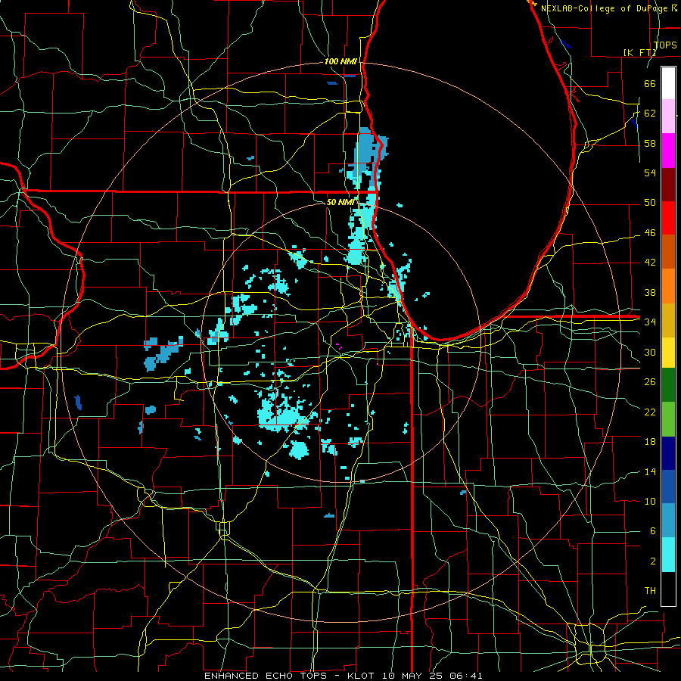The image size is (681, 681).
Task: Select the light pink legend swatch
Action: tap(668, 117)
